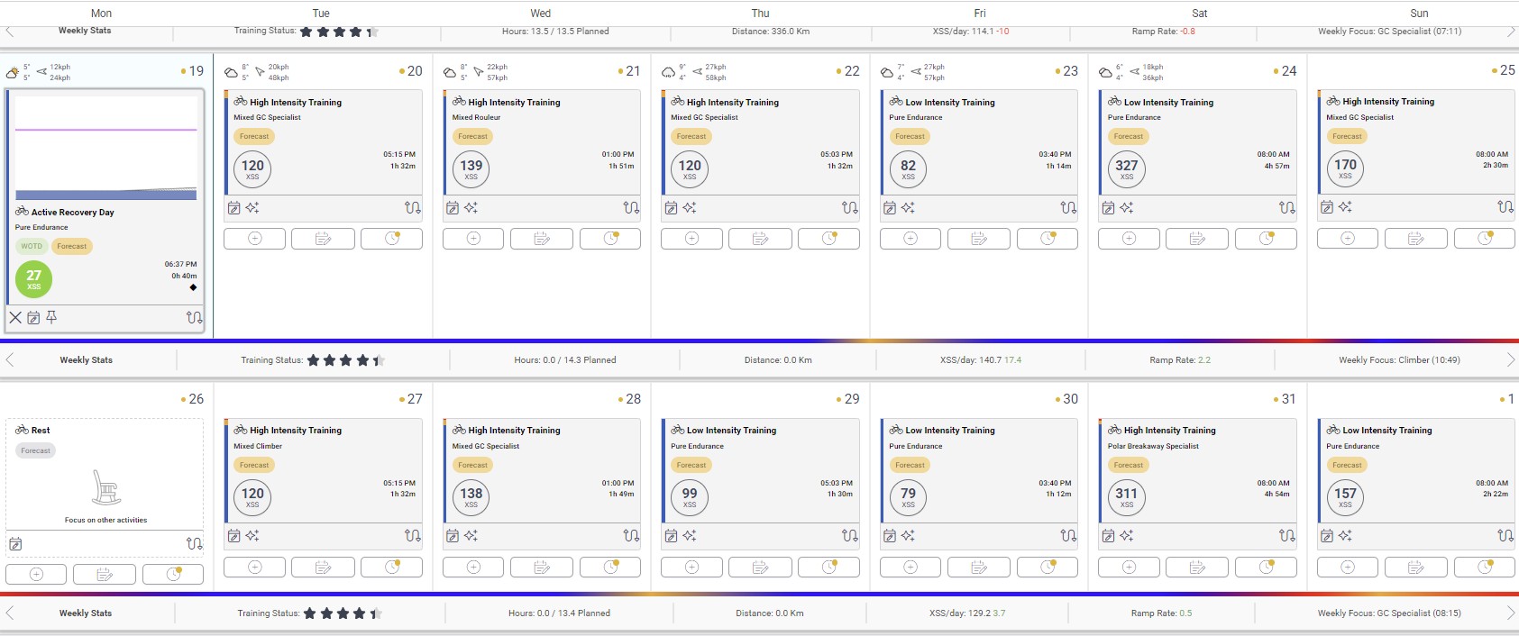Pin the Active Recovery Day workout
This screenshot has height=636, width=1519.
[x=51, y=318]
